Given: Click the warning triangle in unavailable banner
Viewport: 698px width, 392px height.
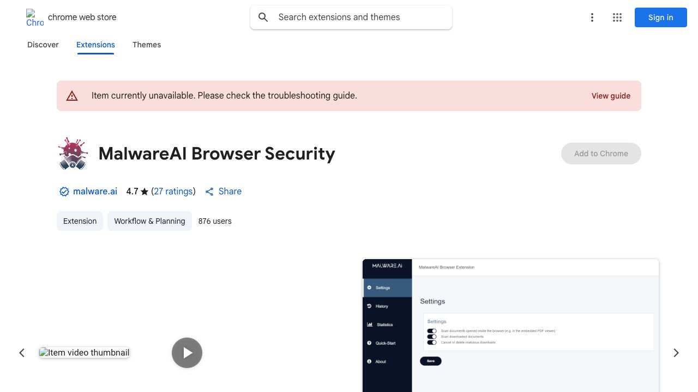Looking at the screenshot, I should [72, 96].
